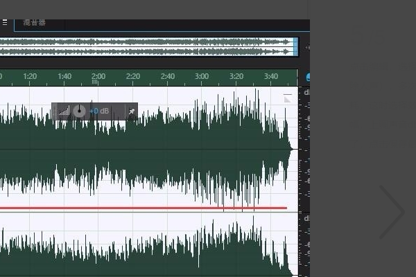Click the overview waveform navigator strip

coord(148,46)
